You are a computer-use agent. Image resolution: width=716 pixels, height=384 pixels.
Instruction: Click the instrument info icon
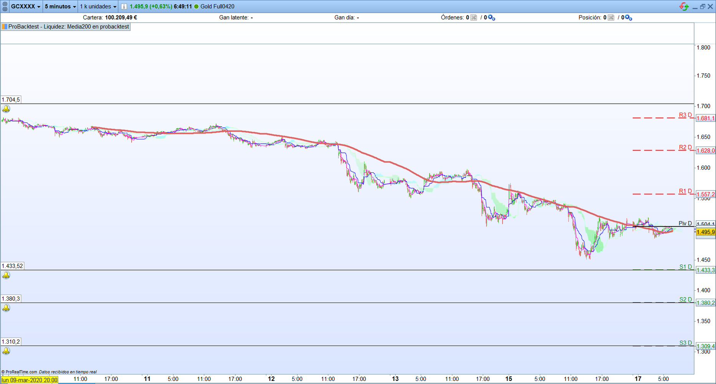(x=124, y=6)
